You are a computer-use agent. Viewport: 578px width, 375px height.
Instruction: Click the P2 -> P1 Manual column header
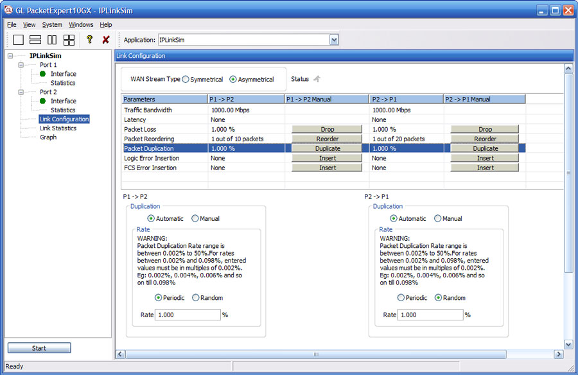tap(484, 99)
